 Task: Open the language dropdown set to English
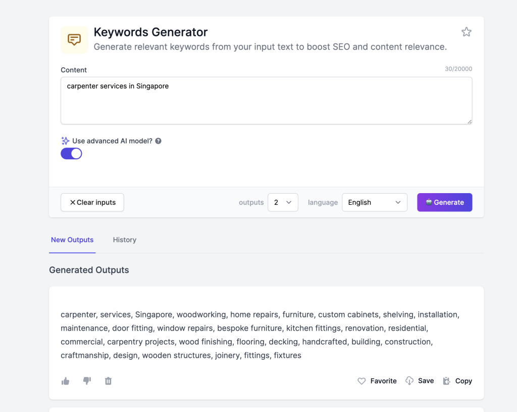(374, 202)
